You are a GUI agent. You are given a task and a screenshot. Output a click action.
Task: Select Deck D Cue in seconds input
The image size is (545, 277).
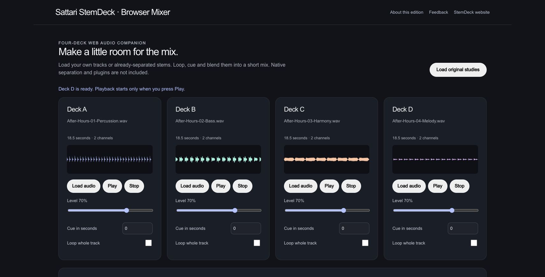[x=463, y=229]
